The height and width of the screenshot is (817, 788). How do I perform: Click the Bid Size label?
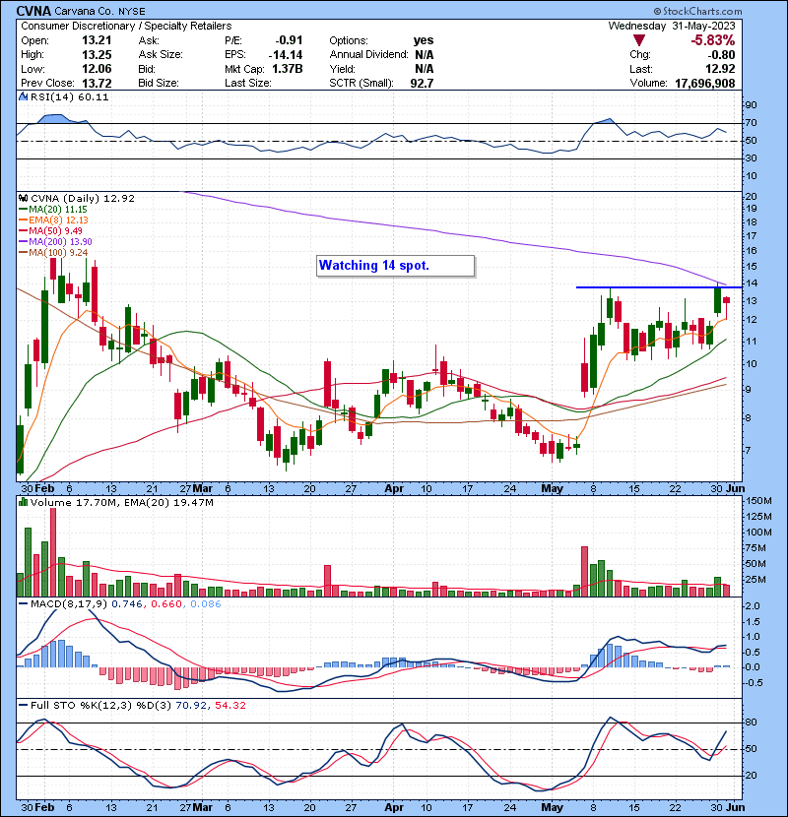pyautogui.click(x=159, y=83)
